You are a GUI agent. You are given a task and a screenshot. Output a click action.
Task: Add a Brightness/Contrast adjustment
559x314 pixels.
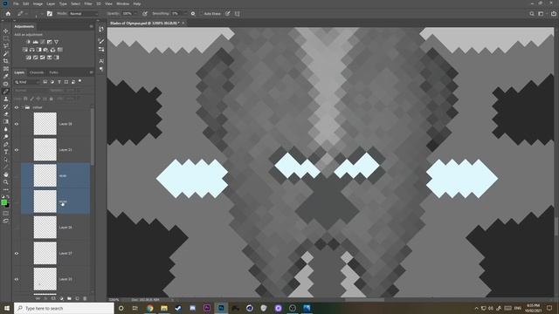[x=28, y=42]
